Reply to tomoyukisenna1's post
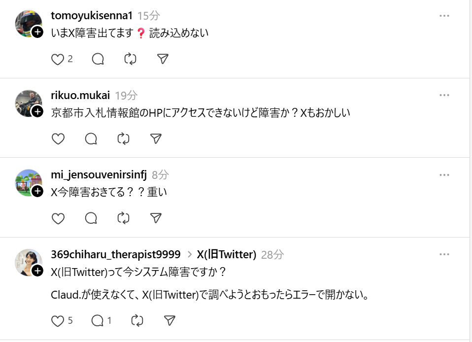The image size is (472, 342). pos(98,59)
